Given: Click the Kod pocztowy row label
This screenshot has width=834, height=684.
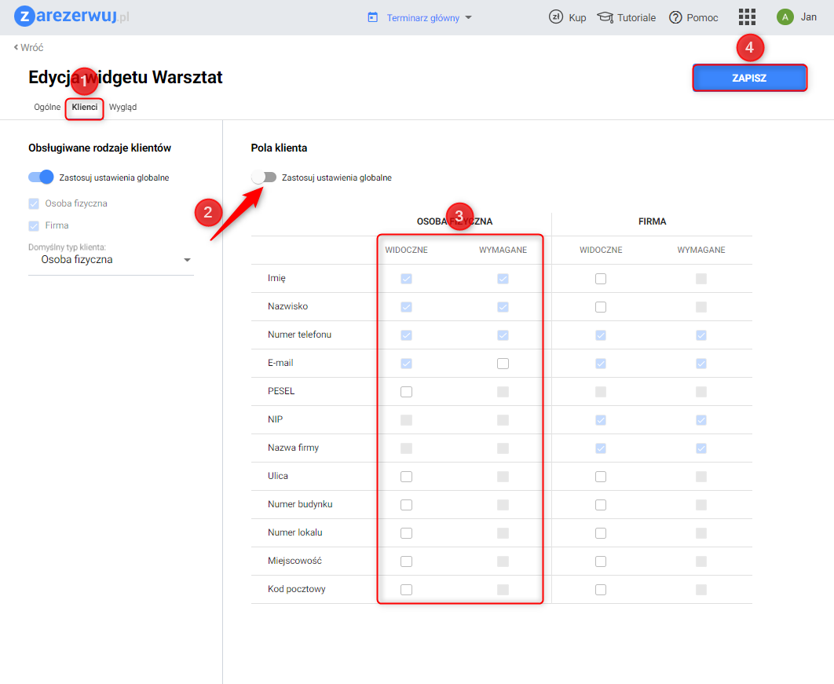Looking at the screenshot, I should coord(296,589).
